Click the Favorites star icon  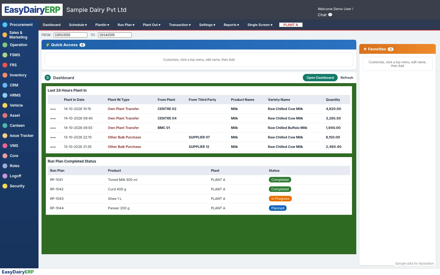[x=365, y=49]
